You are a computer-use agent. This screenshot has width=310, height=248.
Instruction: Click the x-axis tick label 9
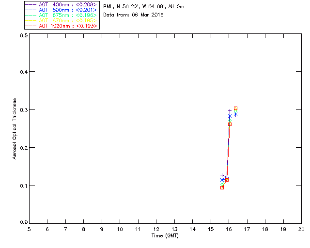[x=102, y=229]
